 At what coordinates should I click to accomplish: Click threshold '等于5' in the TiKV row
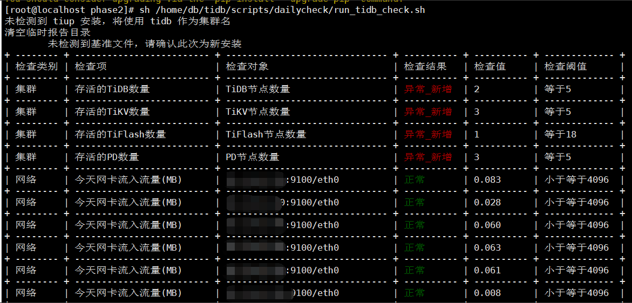558,112
